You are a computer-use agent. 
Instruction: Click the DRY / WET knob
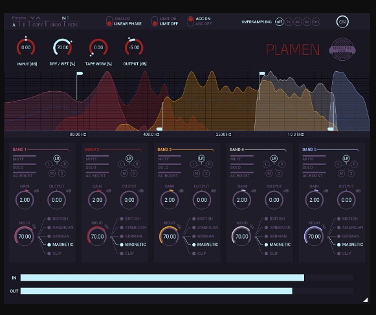pos(62,47)
